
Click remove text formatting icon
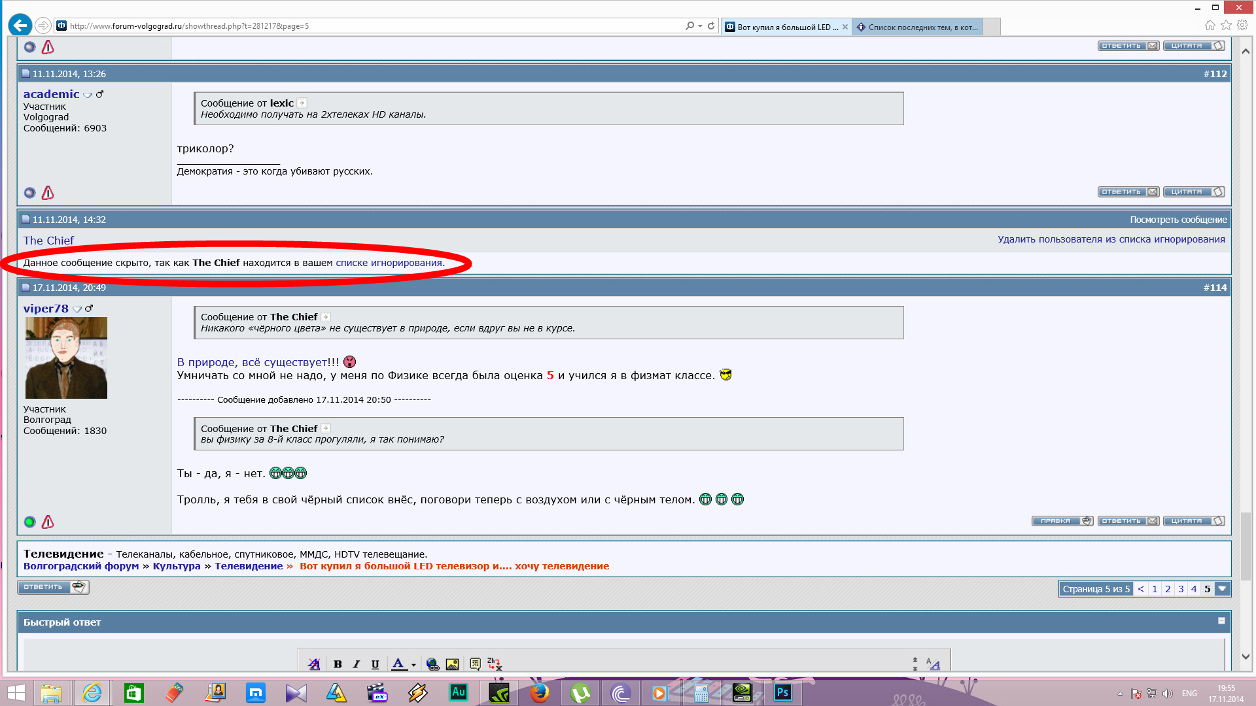pyautogui.click(x=314, y=664)
